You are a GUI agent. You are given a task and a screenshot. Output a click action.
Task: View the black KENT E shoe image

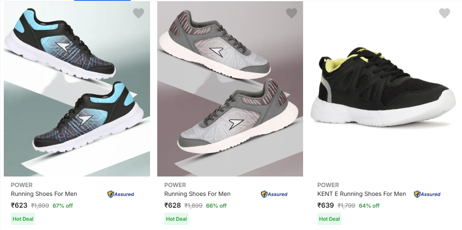(x=383, y=88)
